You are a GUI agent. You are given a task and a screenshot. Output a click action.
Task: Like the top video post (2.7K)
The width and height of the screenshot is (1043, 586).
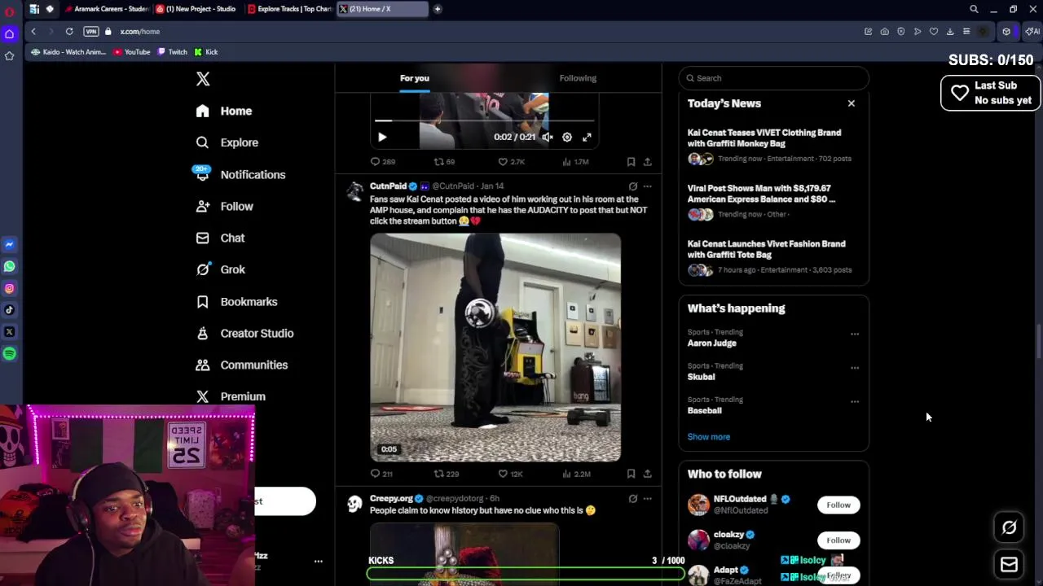[x=512, y=162]
